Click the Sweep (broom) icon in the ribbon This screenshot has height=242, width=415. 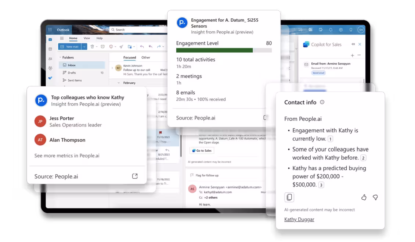121,47
